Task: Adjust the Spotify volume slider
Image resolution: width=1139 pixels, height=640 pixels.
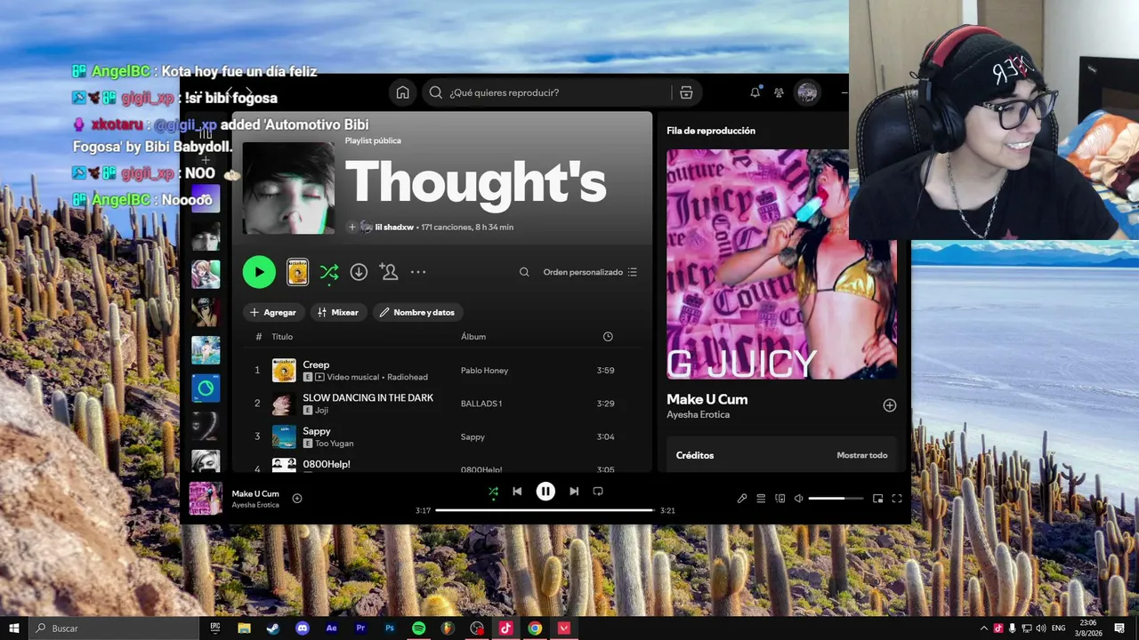Action: (x=836, y=499)
